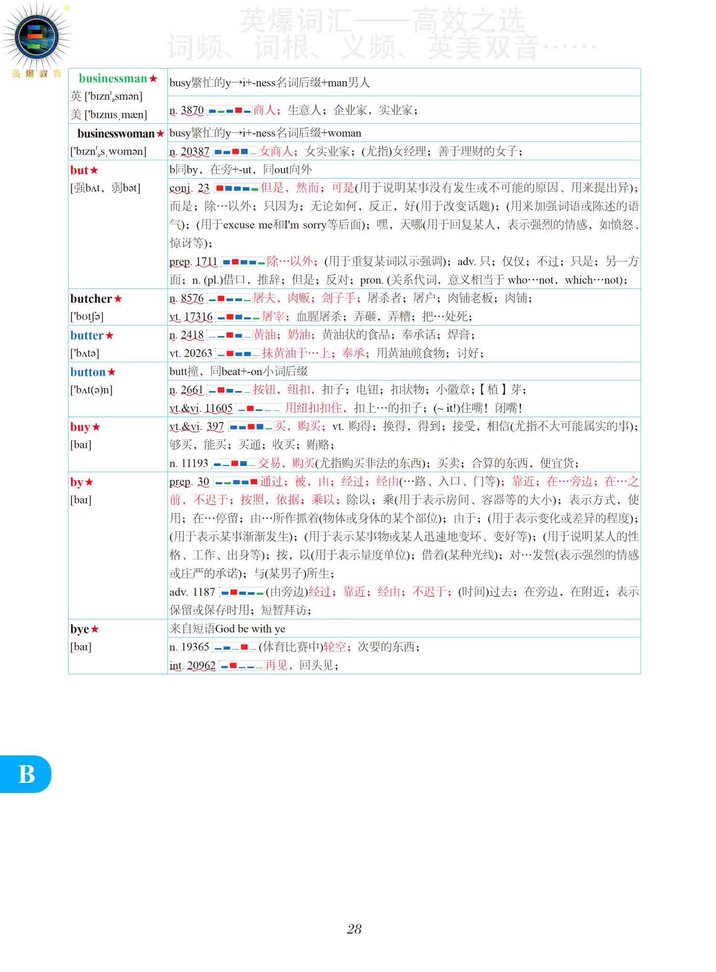Click the frequency bar after 'n. 2661'
This screenshot has width=716, height=972.
coord(229,391)
